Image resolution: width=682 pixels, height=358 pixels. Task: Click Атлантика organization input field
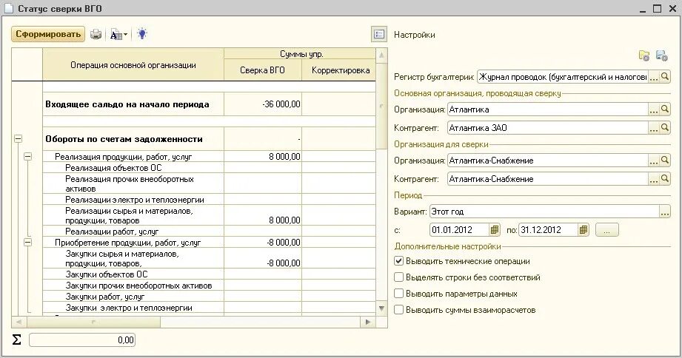point(548,109)
